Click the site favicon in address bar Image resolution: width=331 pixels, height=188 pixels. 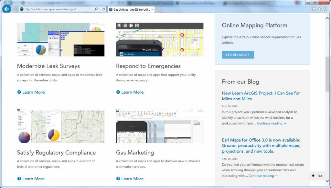tap(21, 9)
